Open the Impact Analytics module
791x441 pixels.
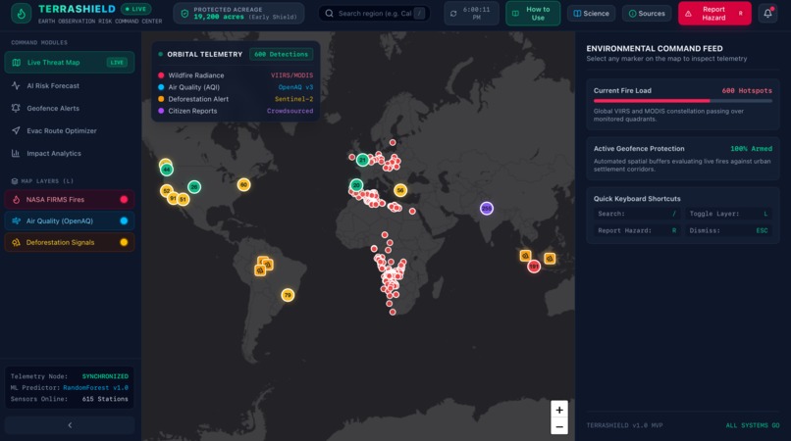coord(70,153)
